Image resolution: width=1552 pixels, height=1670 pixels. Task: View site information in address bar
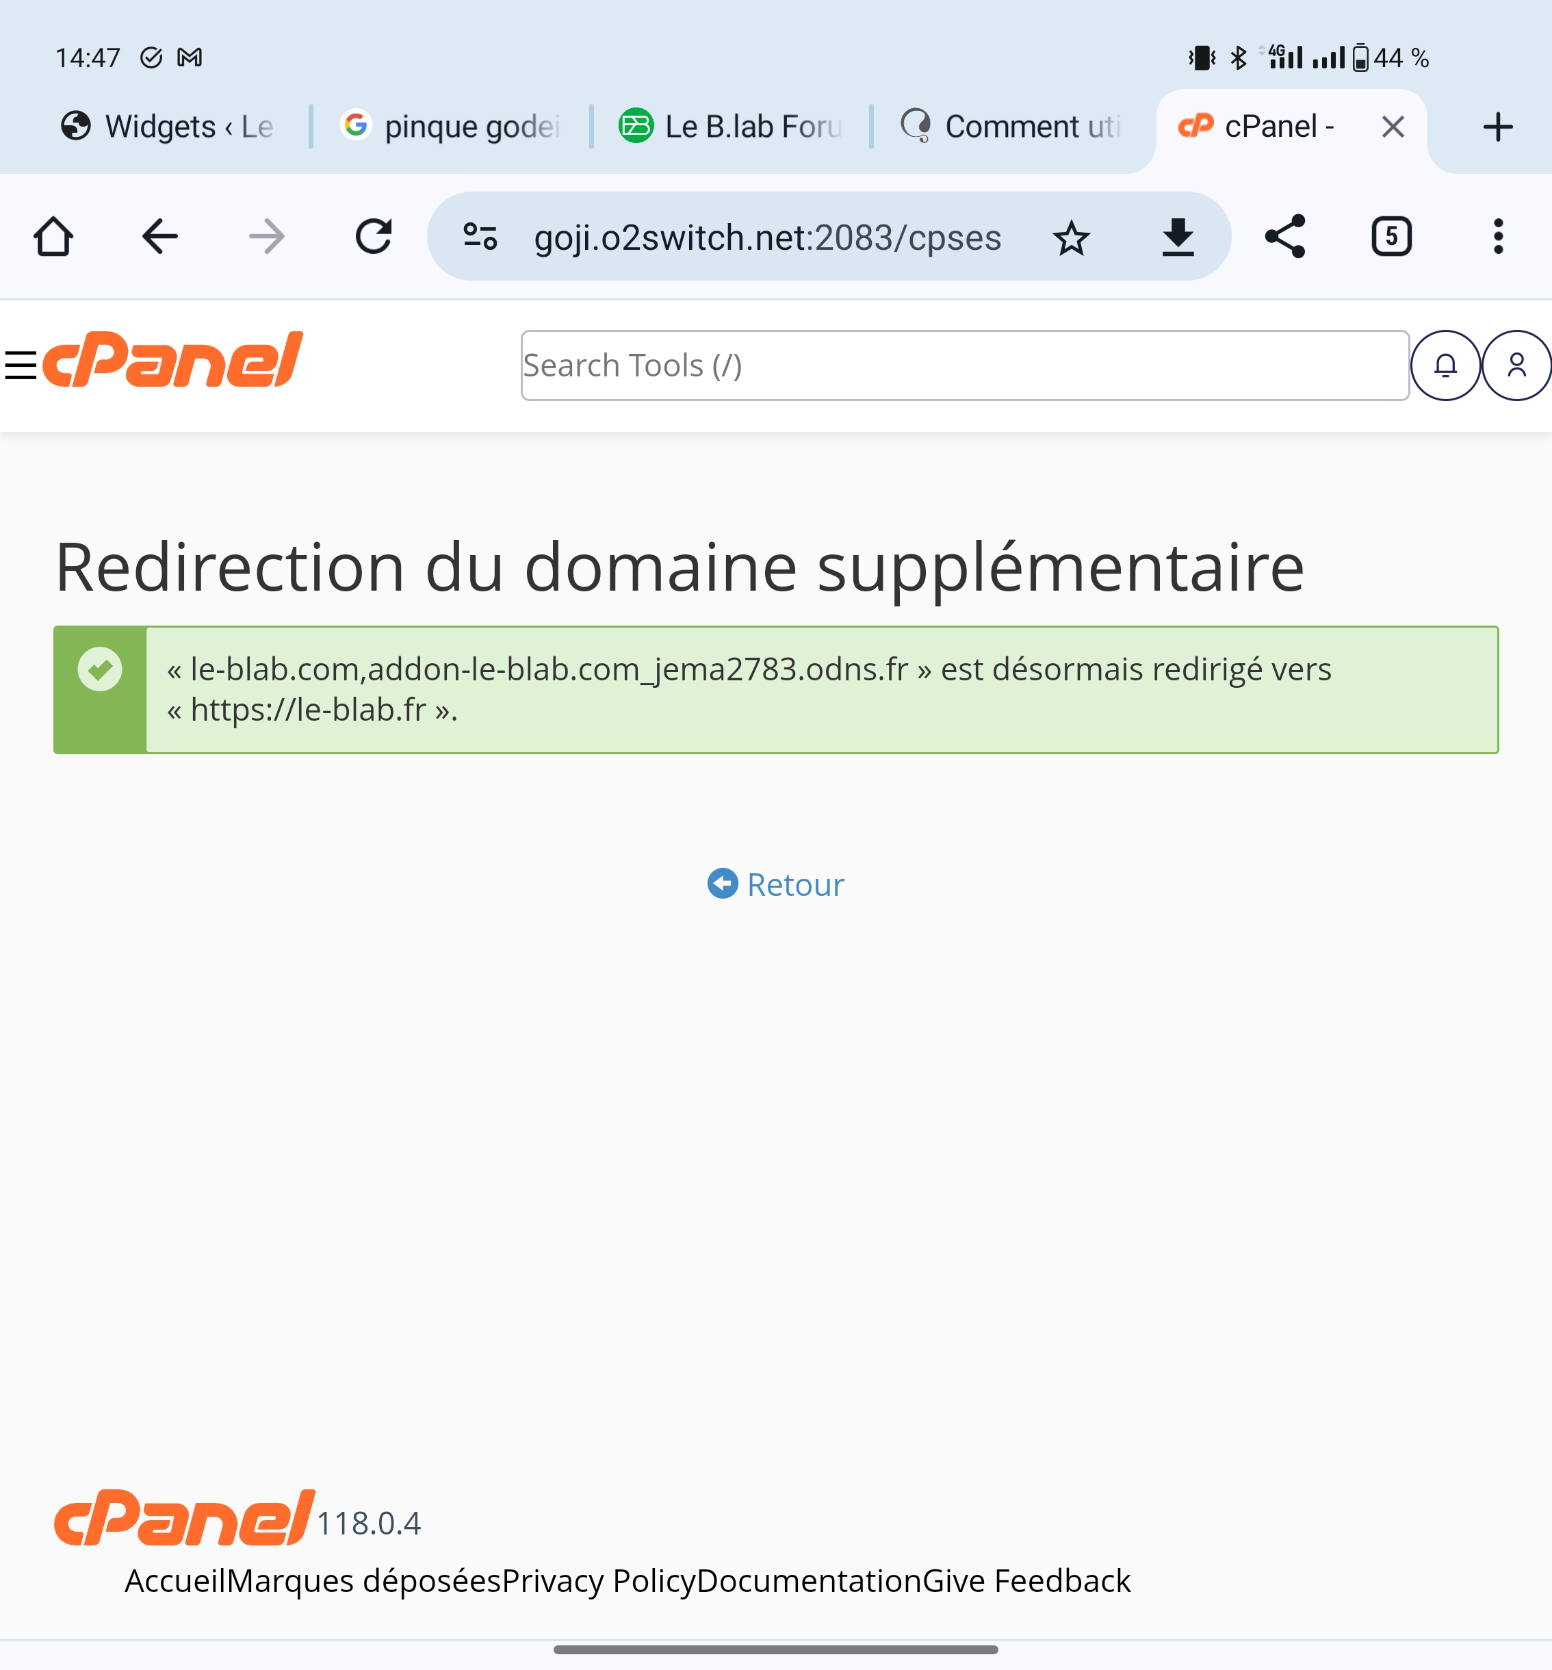(480, 237)
